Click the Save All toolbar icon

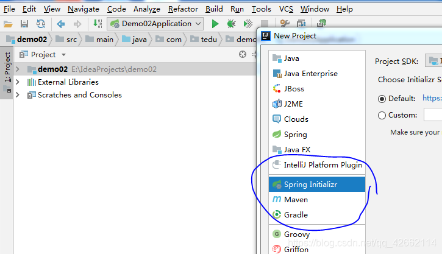click(x=24, y=24)
